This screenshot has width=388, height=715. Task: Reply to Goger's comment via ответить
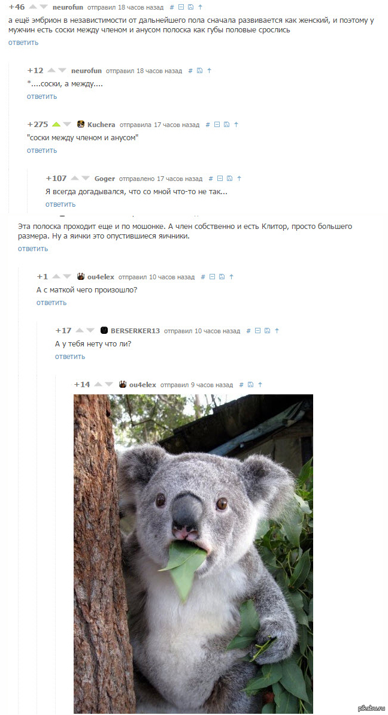tap(60, 204)
